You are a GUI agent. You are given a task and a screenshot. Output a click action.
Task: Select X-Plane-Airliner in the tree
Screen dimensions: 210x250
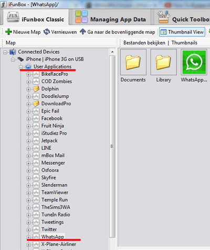tap(59, 244)
